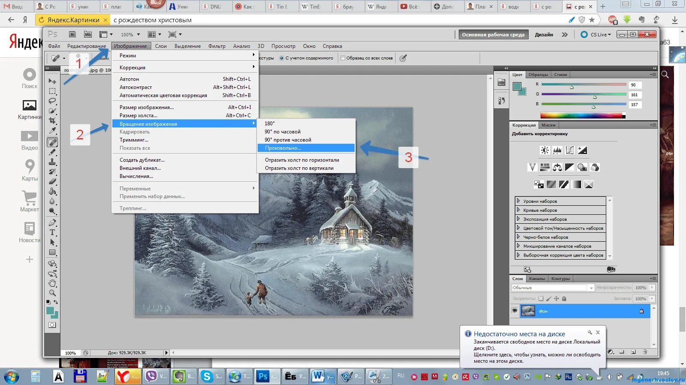Choose 'Отразить холст по горизонтали'
686x385 pixels.
coord(306,160)
